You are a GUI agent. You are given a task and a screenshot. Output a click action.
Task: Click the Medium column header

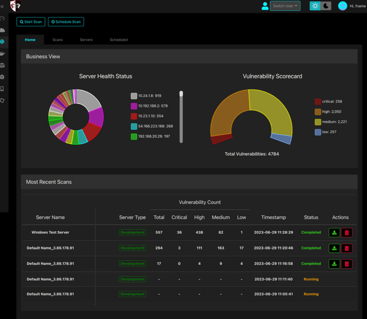coord(221,217)
